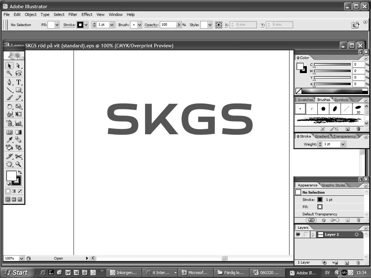
Task: Toggle visibility eye of Layer 1
Action: tap(298, 235)
